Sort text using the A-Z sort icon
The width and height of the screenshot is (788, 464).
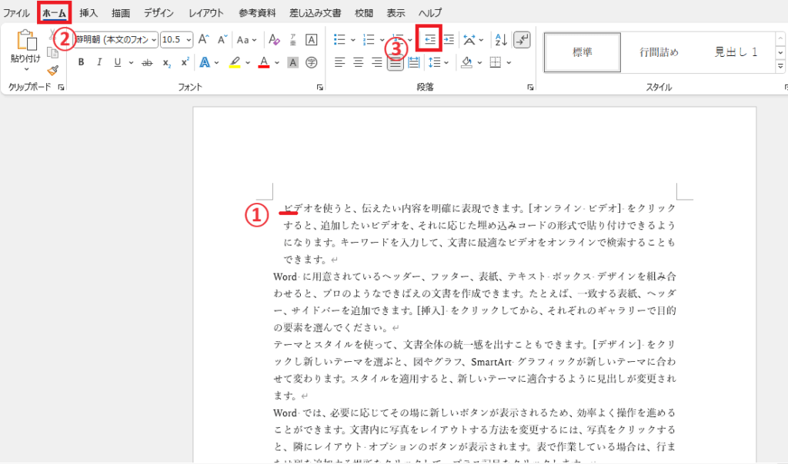pos(501,40)
